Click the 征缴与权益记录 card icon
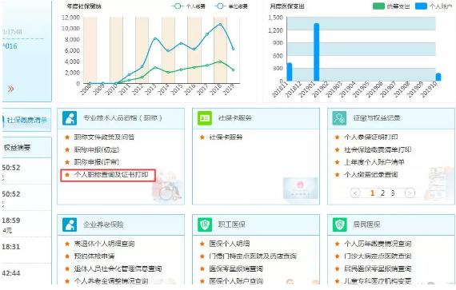 pos(339,118)
